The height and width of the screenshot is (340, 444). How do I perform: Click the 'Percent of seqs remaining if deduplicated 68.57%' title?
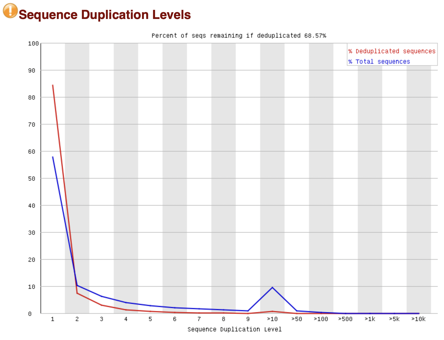point(239,36)
